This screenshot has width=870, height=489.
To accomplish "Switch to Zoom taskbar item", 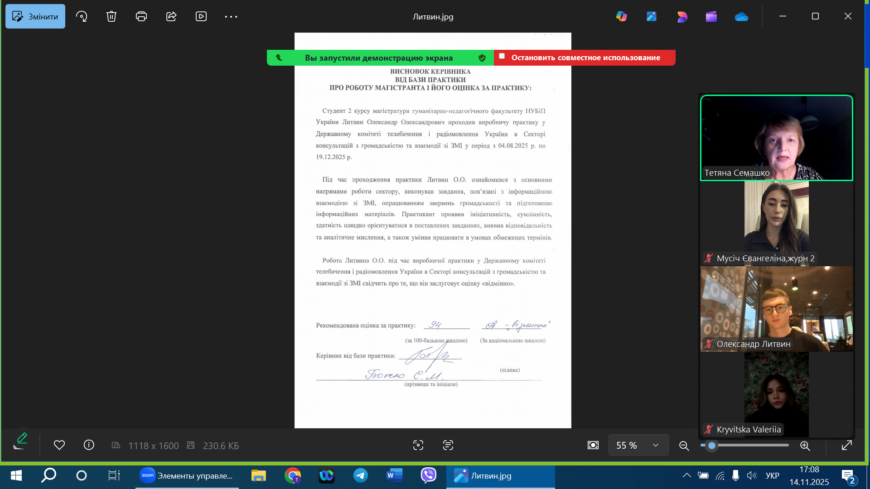I will 187,475.
